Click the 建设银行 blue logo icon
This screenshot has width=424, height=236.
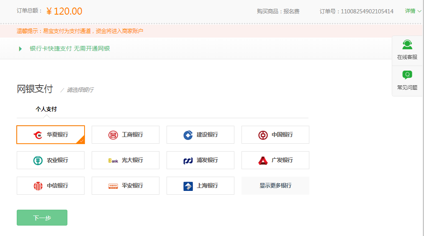pos(188,135)
